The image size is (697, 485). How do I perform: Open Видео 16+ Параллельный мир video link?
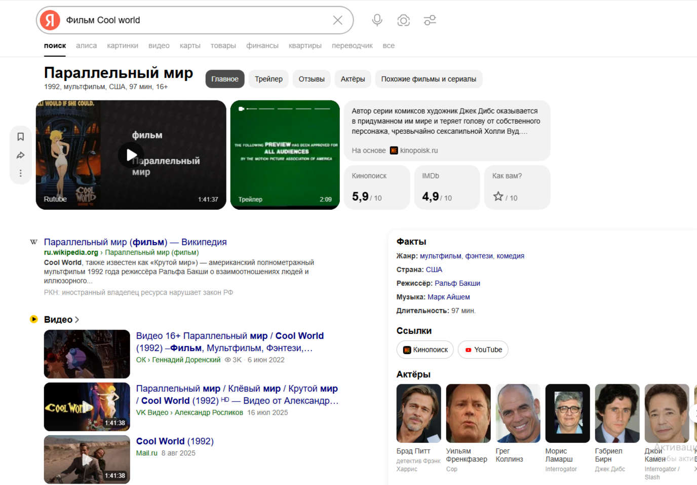230,342
